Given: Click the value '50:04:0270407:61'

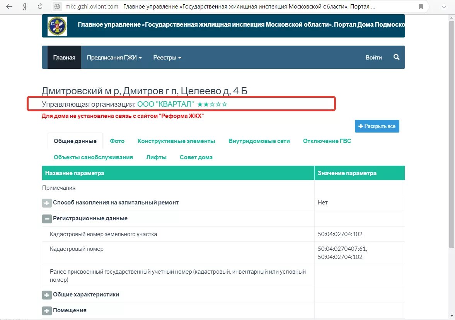Looking at the screenshot, I should pyautogui.click(x=343, y=249).
